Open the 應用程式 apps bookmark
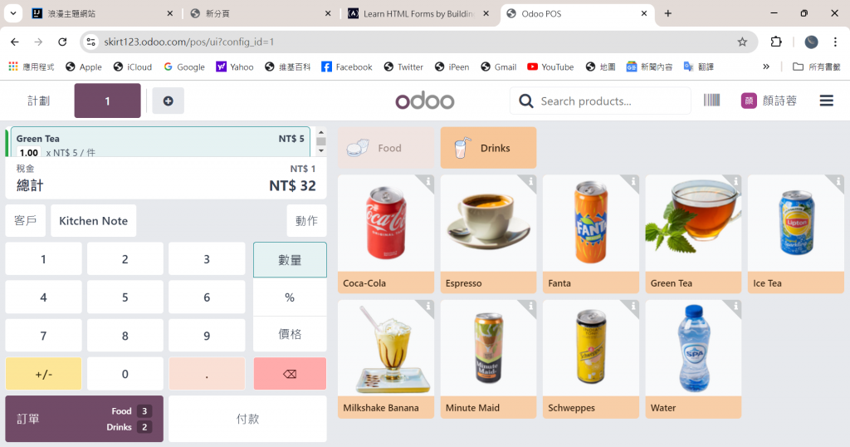850x447 pixels. coord(32,66)
